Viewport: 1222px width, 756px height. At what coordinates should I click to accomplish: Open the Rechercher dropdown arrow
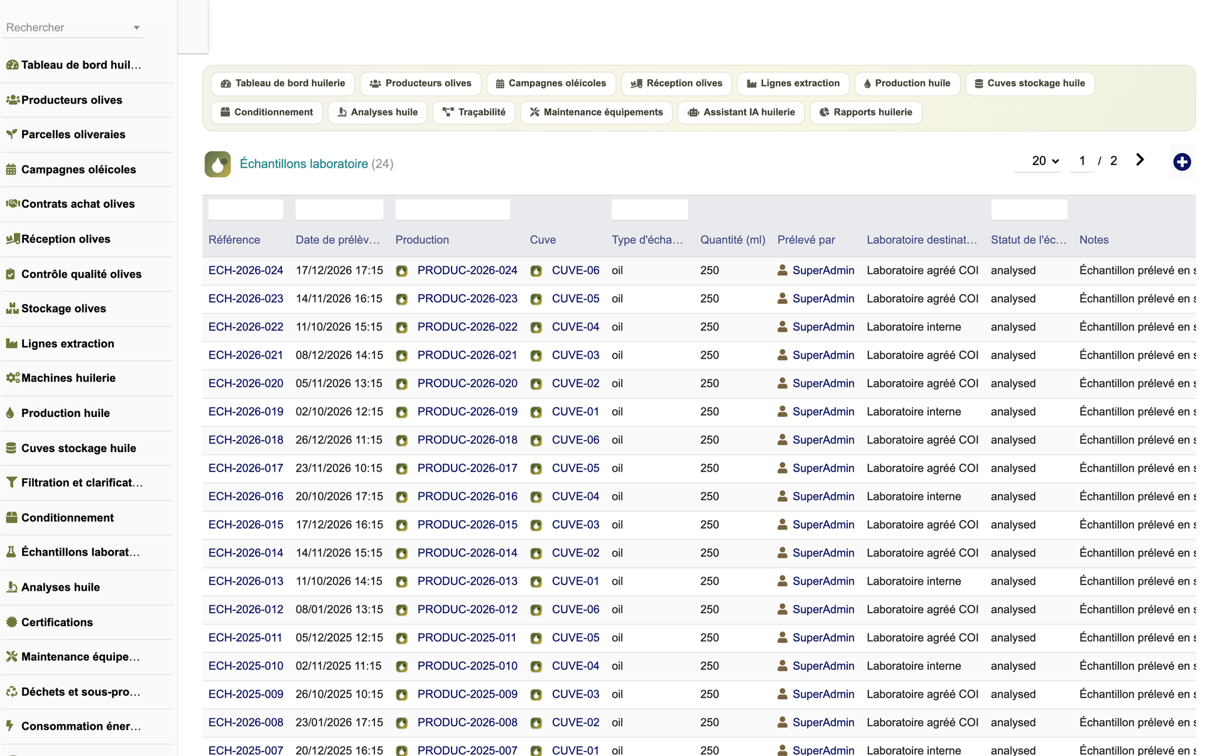[136, 28]
